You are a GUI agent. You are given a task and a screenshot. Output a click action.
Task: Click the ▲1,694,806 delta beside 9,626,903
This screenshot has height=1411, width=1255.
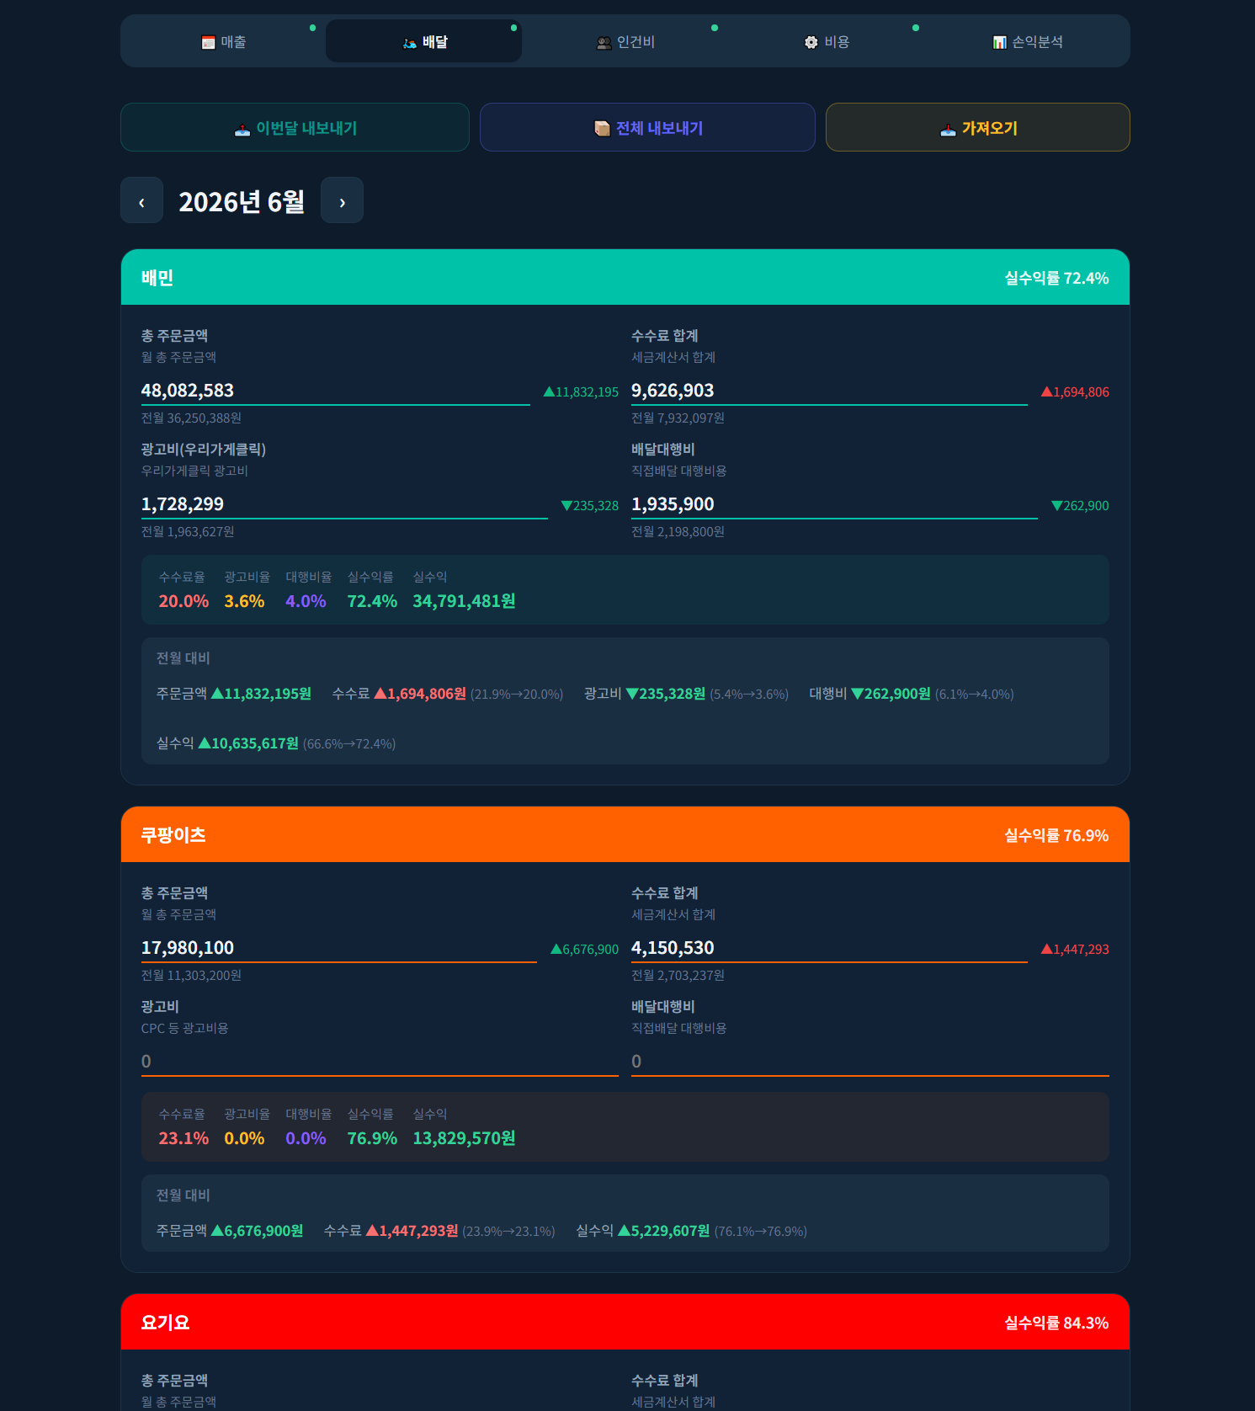point(1075,391)
